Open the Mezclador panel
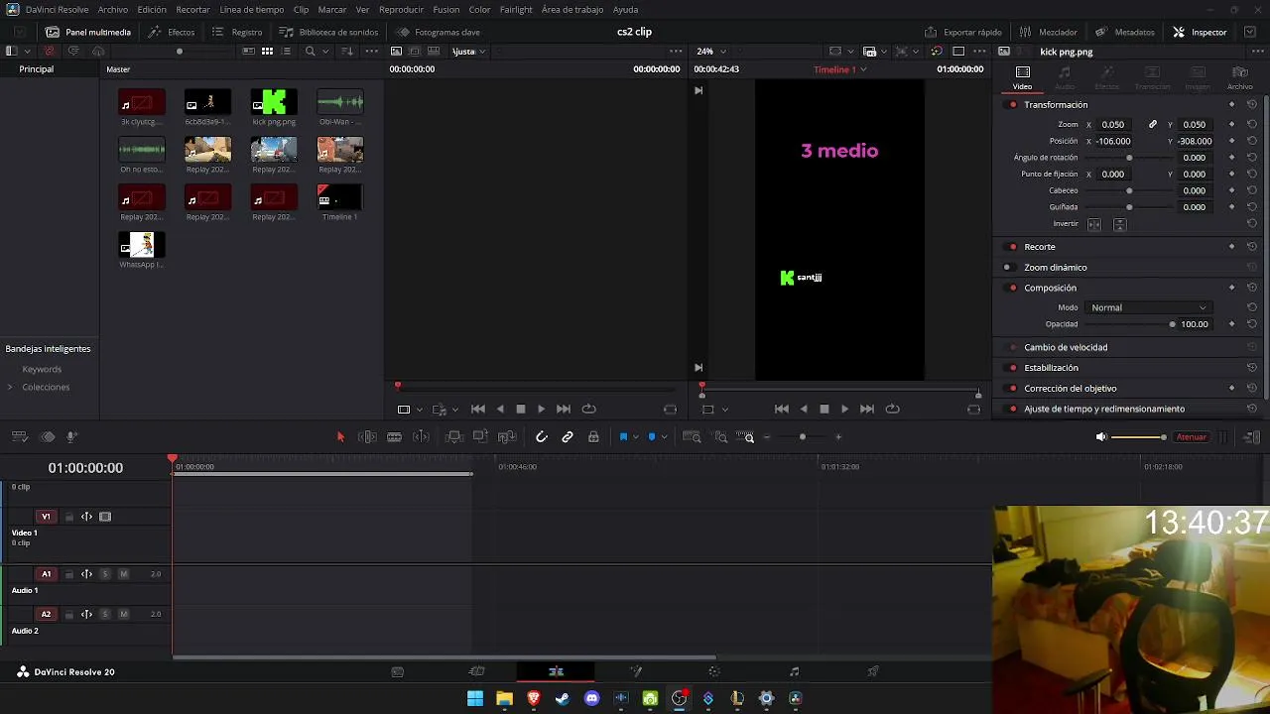 tap(1049, 32)
